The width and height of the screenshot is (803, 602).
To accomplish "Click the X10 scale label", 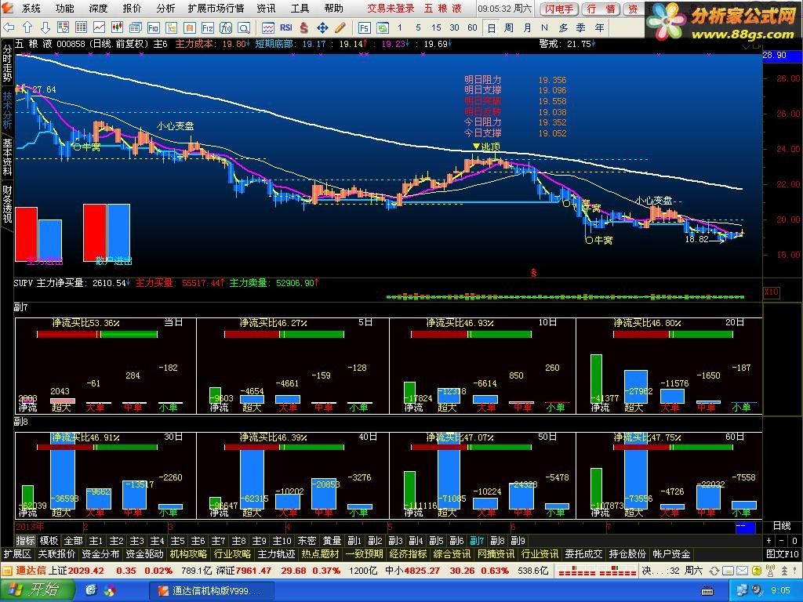I will click(772, 292).
